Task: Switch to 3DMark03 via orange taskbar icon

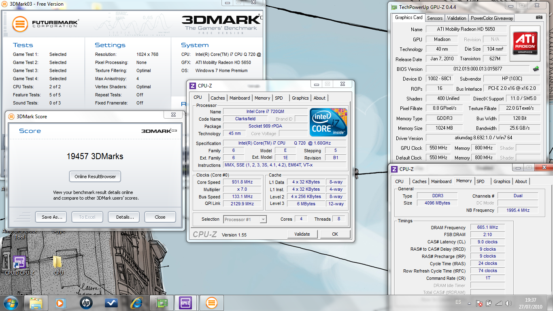Action: pyautogui.click(x=211, y=303)
